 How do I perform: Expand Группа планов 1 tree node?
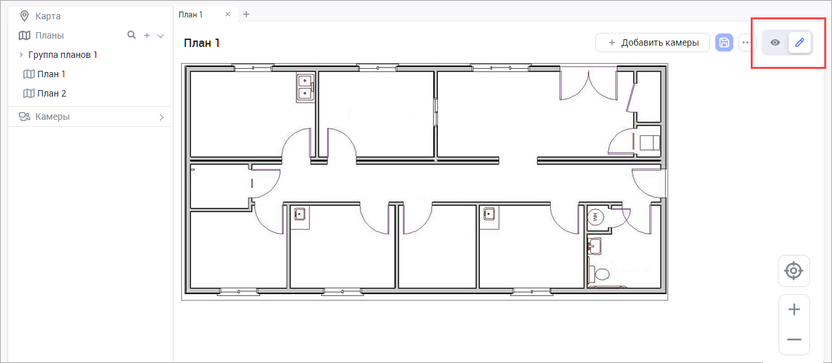pos(21,55)
